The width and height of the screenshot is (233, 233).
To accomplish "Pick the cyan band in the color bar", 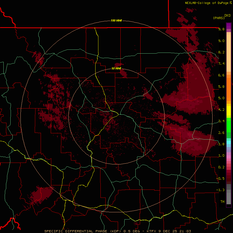I will tap(229, 142).
